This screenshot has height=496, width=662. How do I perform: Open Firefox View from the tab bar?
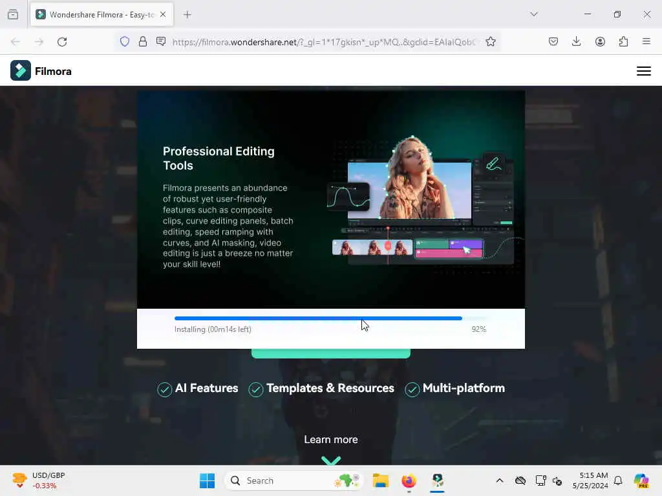[13, 14]
